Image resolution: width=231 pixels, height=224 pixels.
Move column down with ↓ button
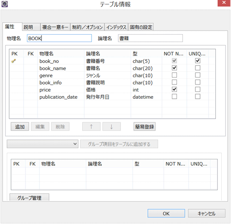111,127
